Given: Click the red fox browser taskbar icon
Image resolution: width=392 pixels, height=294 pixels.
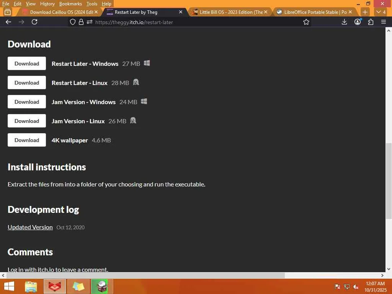Looking at the screenshot, I should 55,286.
